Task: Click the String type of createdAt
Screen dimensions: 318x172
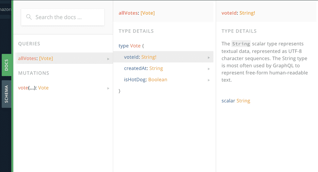Action: coord(156,69)
